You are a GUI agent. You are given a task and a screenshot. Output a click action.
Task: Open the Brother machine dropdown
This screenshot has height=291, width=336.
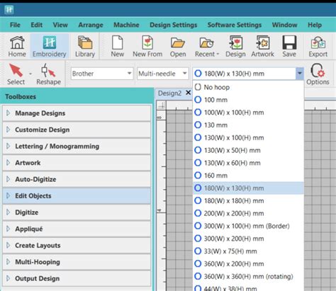click(102, 74)
